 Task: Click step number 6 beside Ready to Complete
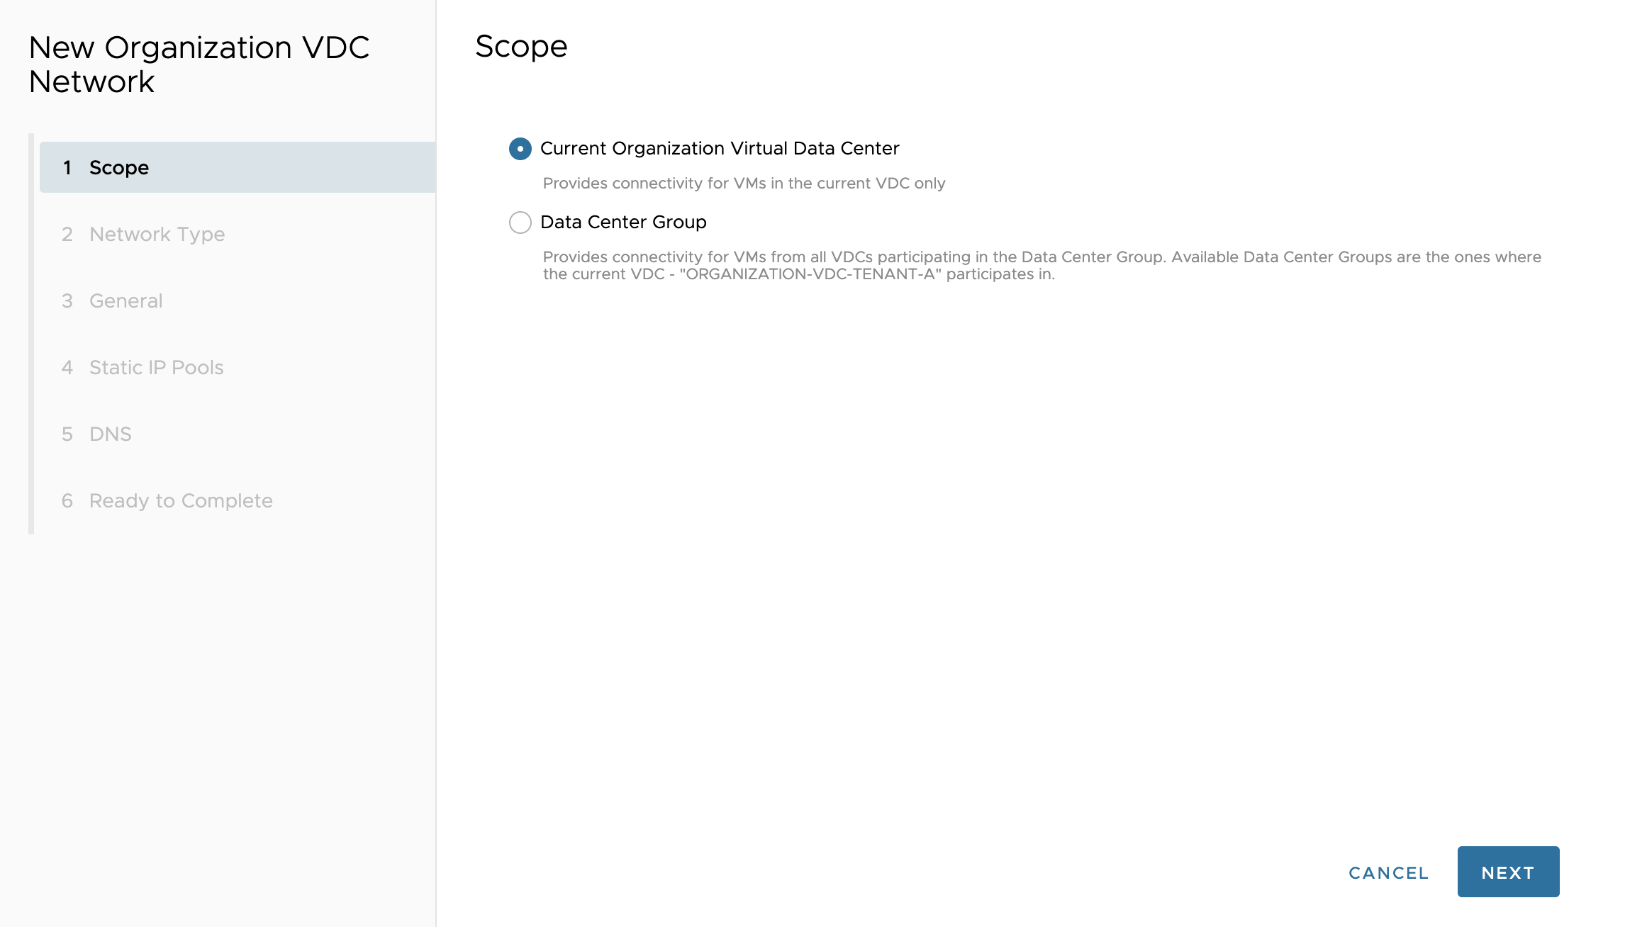[67, 501]
